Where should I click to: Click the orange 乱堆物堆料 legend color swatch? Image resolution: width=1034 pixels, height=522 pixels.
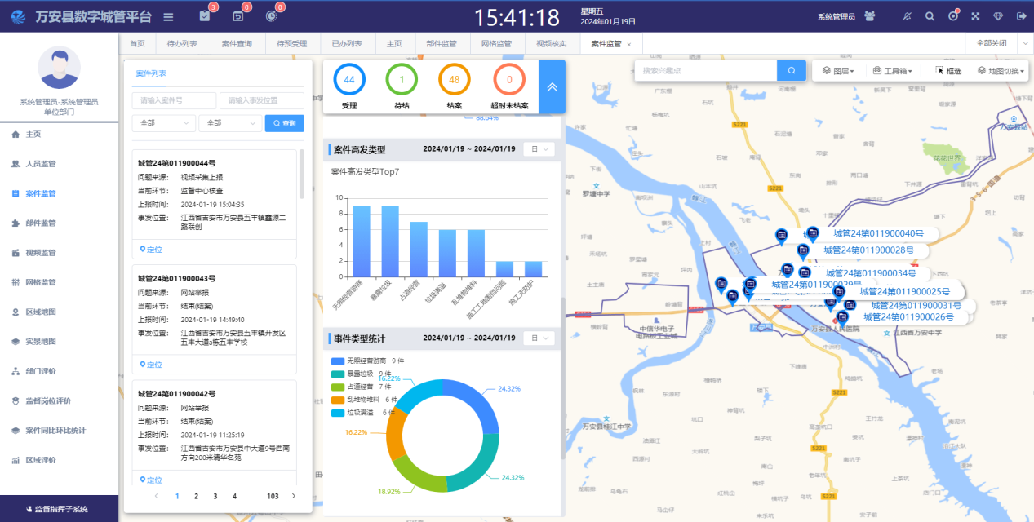pyautogui.click(x=338, y=400)
